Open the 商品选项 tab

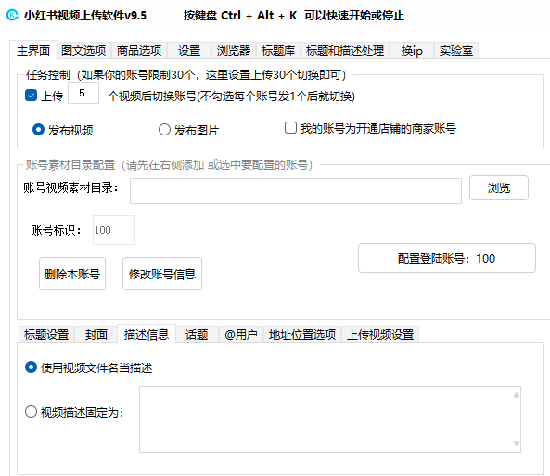[x=139, y=50]
